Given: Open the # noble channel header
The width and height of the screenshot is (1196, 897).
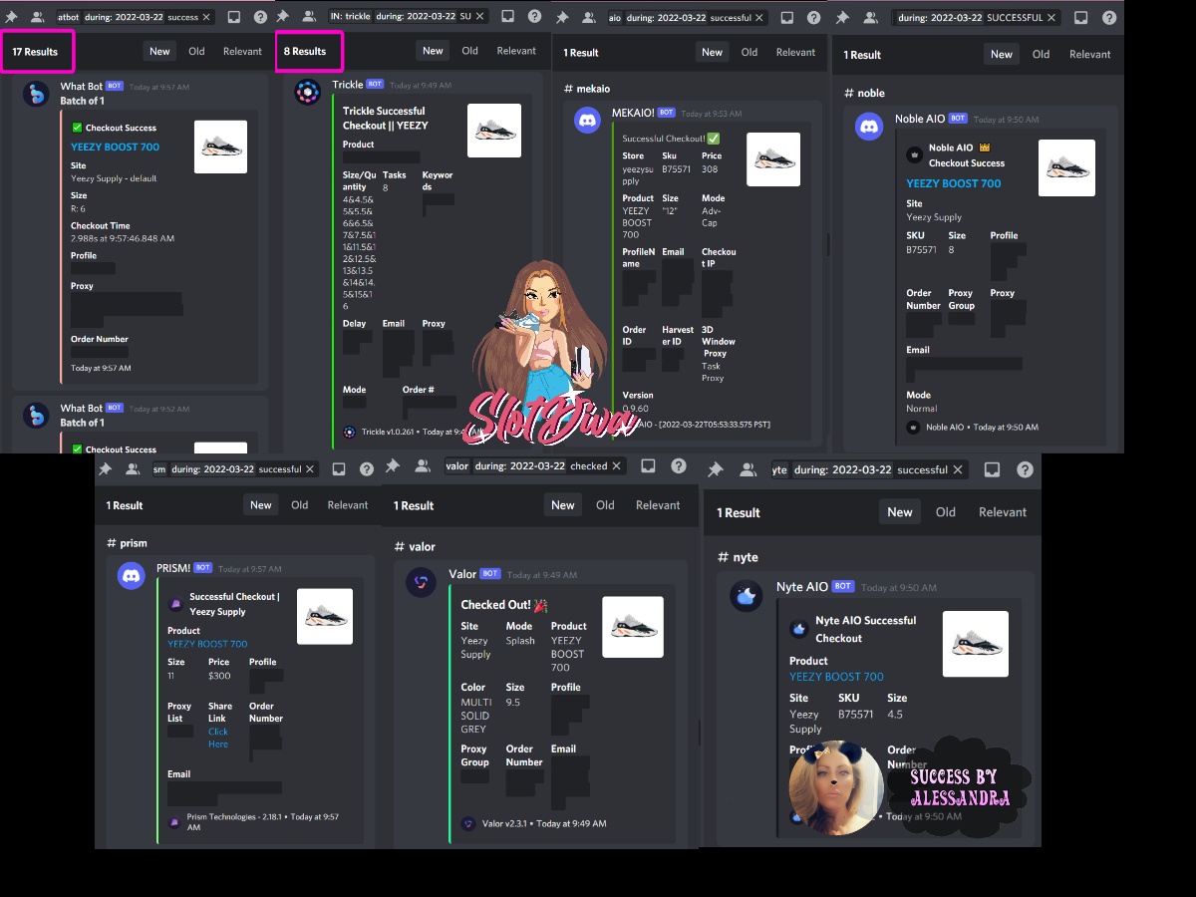Looking at the screenshot, I should coord(864,93).
